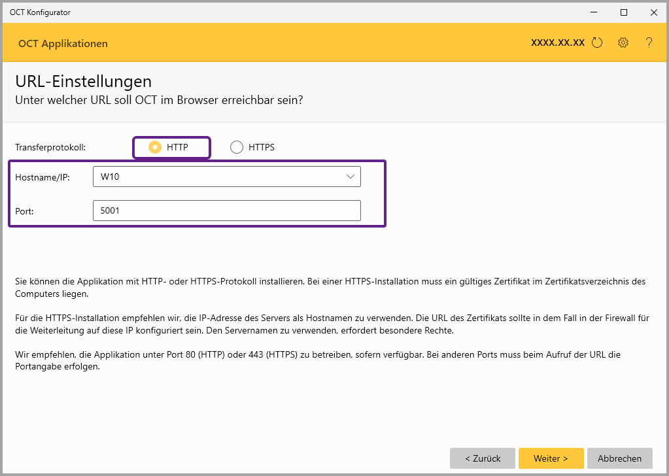This screenshot has height=476, width=669.
Task: Minimize the OCT Konfigurator window
Action: coord(594,12)
